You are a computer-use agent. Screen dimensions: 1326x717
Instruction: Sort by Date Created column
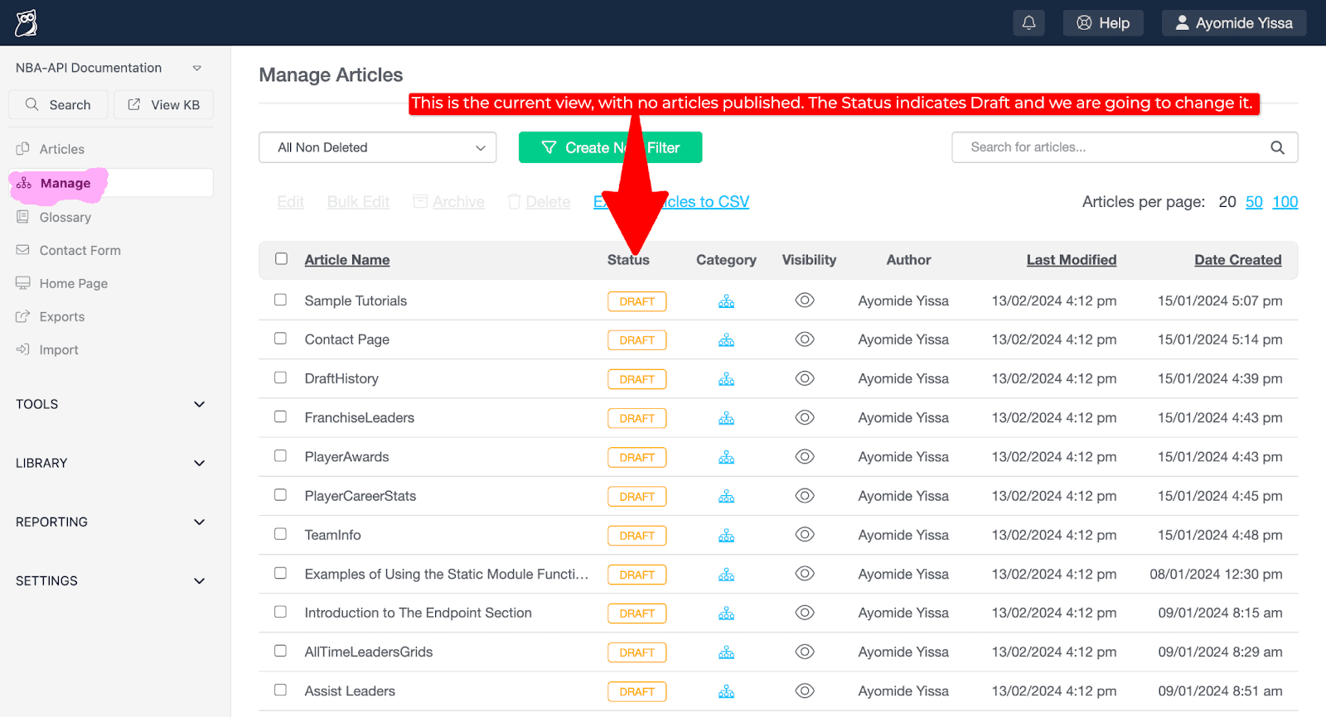(1238, 260)
